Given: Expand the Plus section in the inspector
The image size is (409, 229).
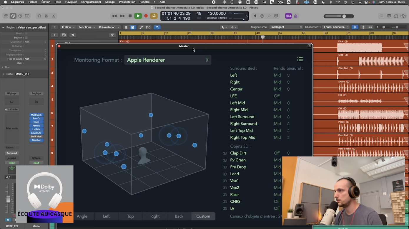Looking at the screenshot, I should coord(3,67).
